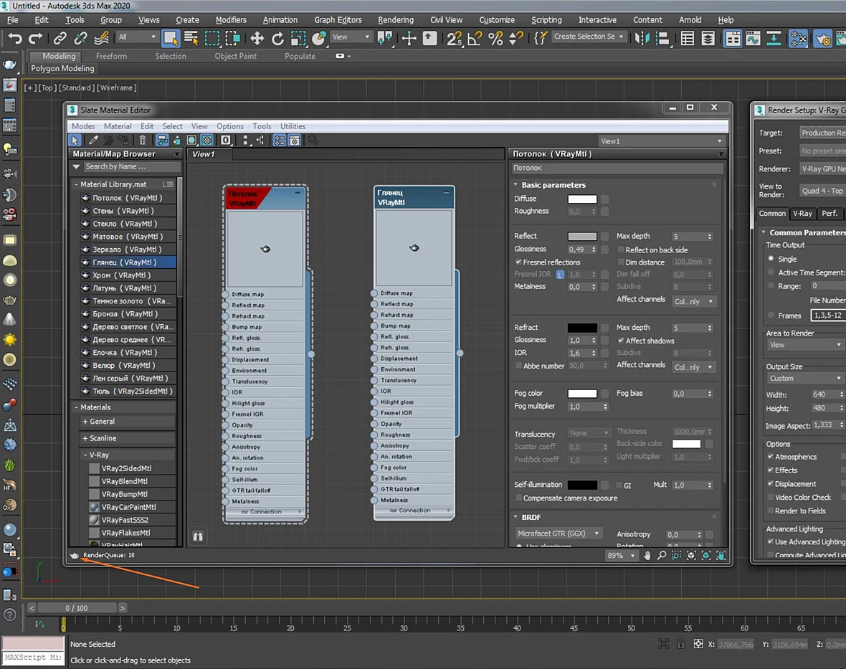846x669 pixels.
Task: Open the Slate Modes menu
Action: click(83, 126)
